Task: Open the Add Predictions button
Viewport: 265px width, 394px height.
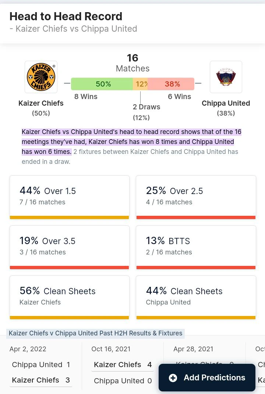Action: (207, 377)
